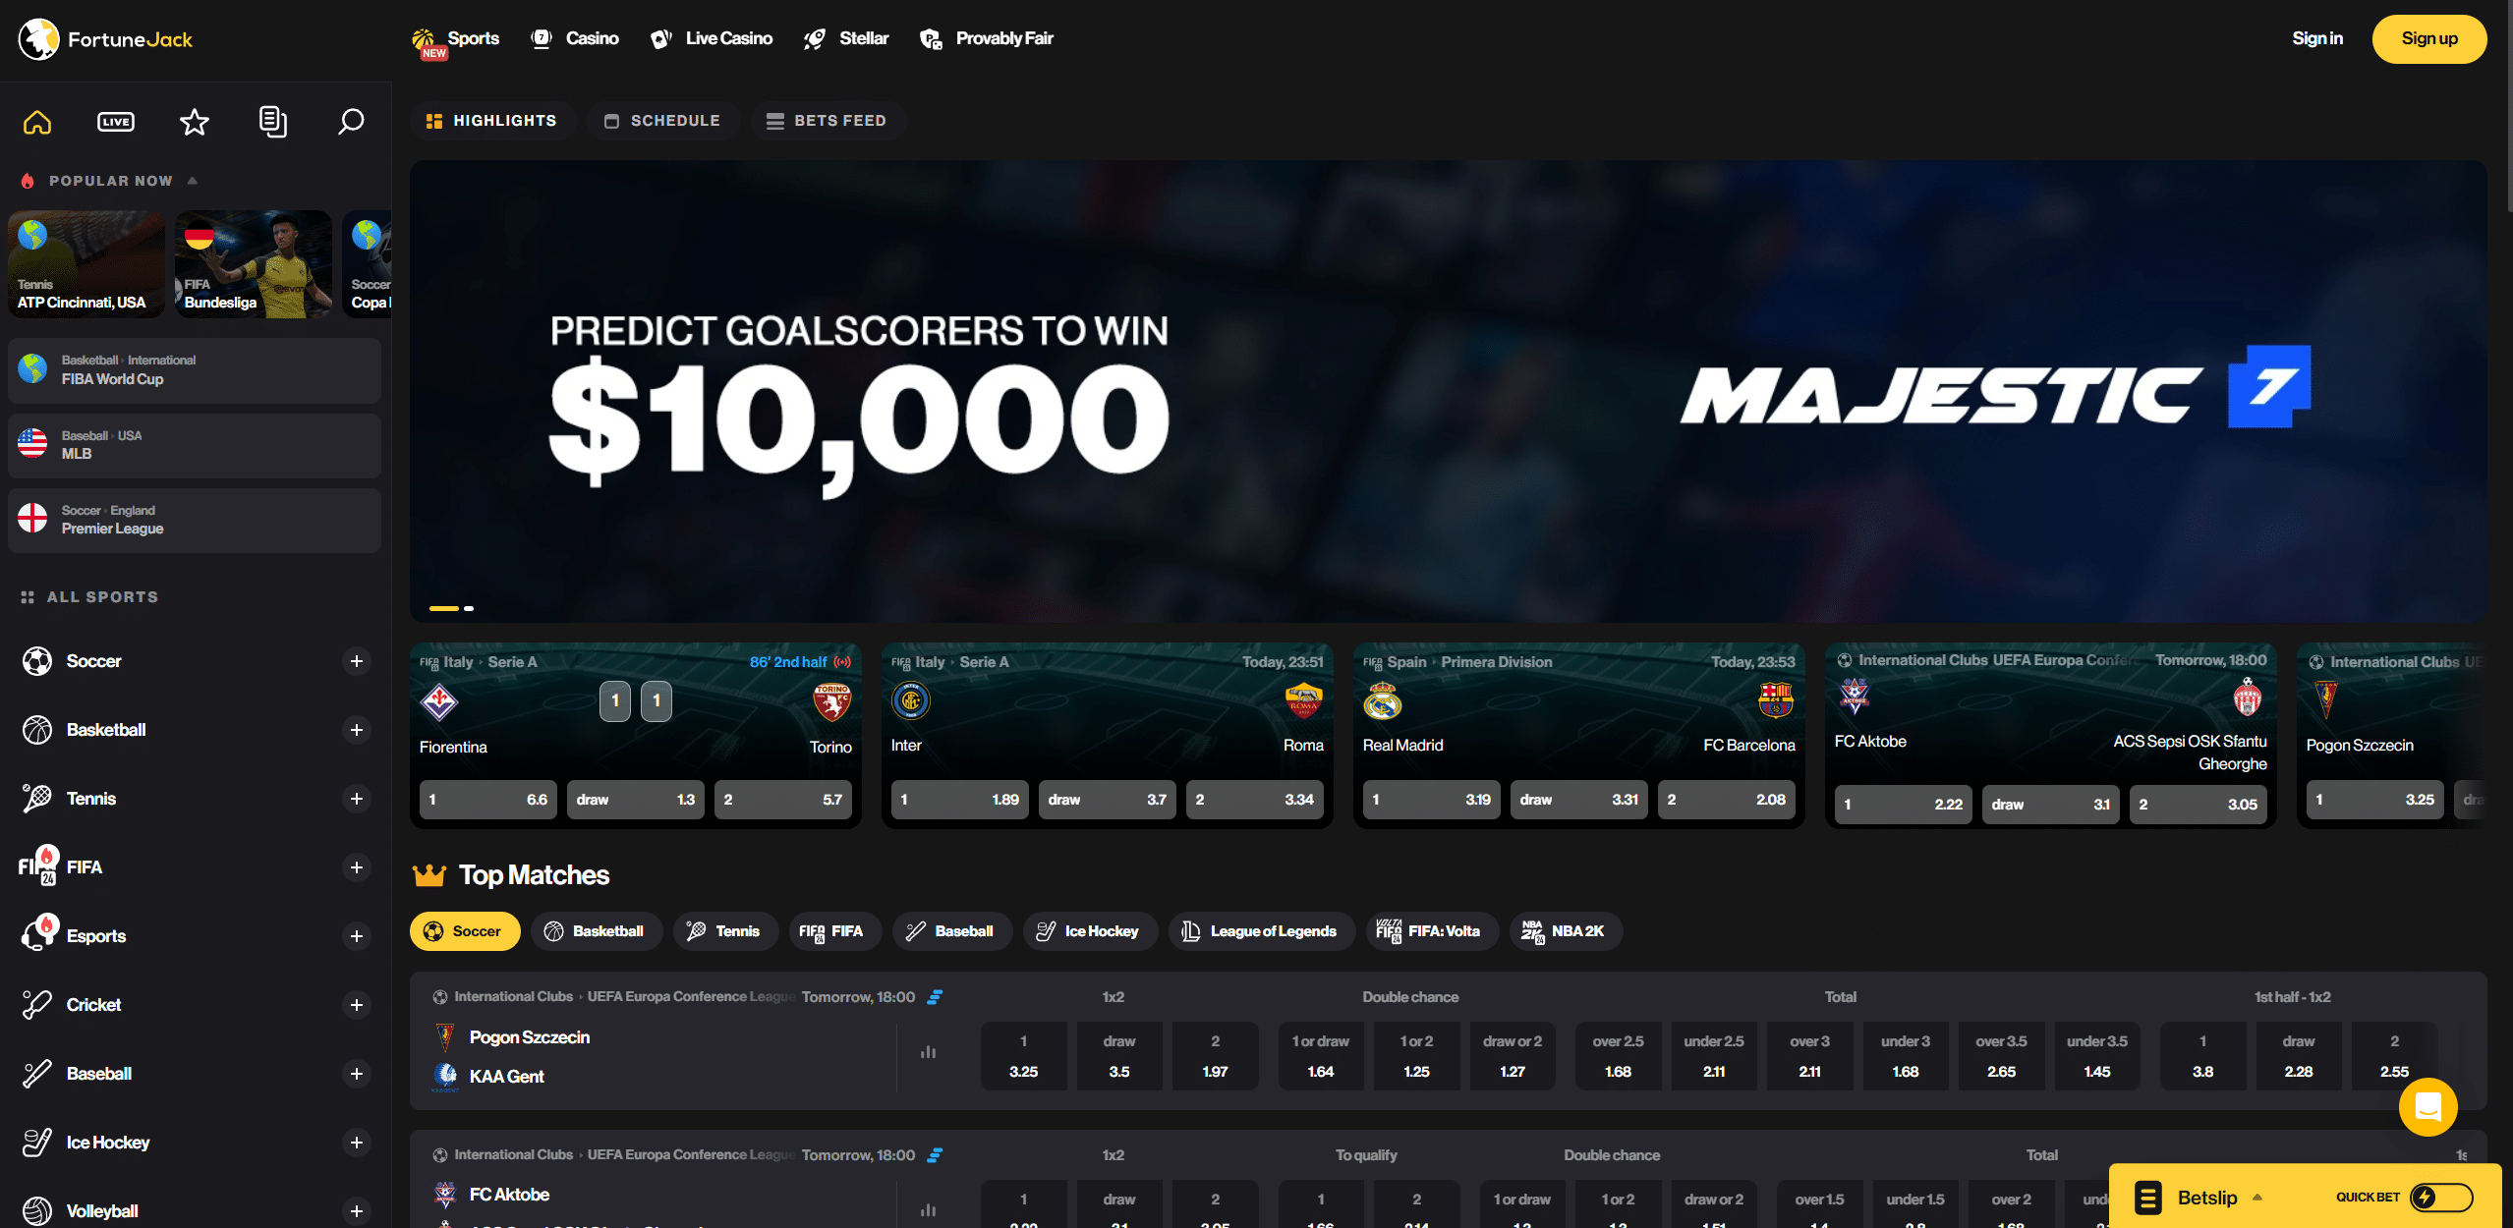Bet on Inter-Roma draw at 3.7
2513x1228 pixels.
tap(1108, 800)
